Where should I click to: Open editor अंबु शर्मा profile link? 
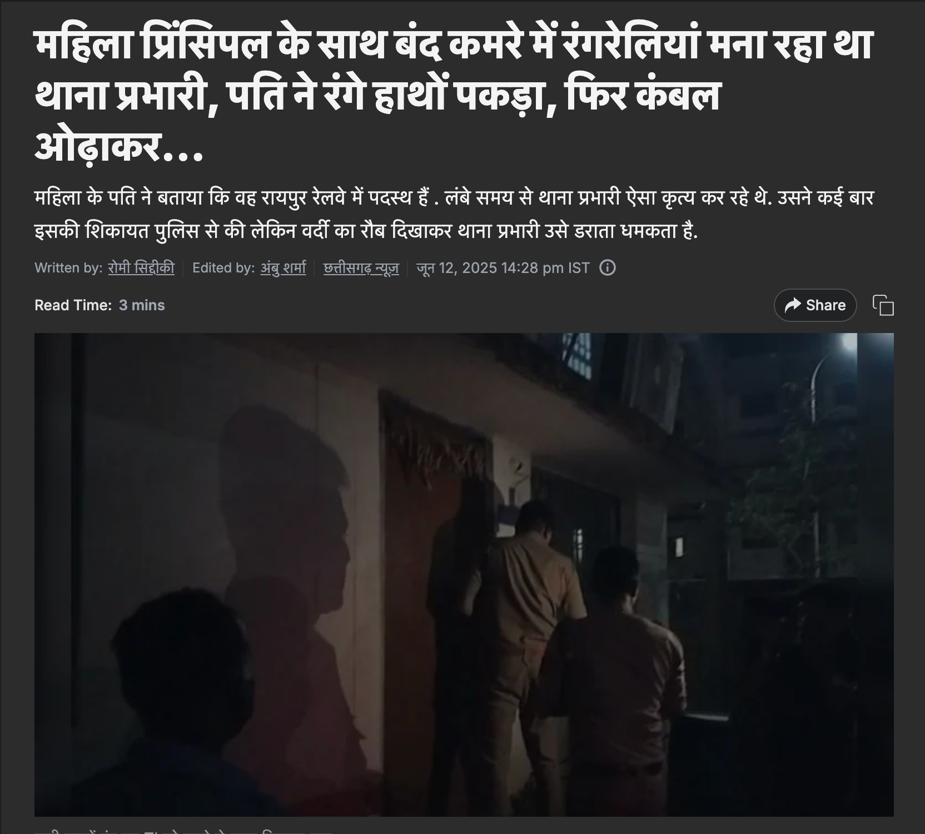point(284,268)
